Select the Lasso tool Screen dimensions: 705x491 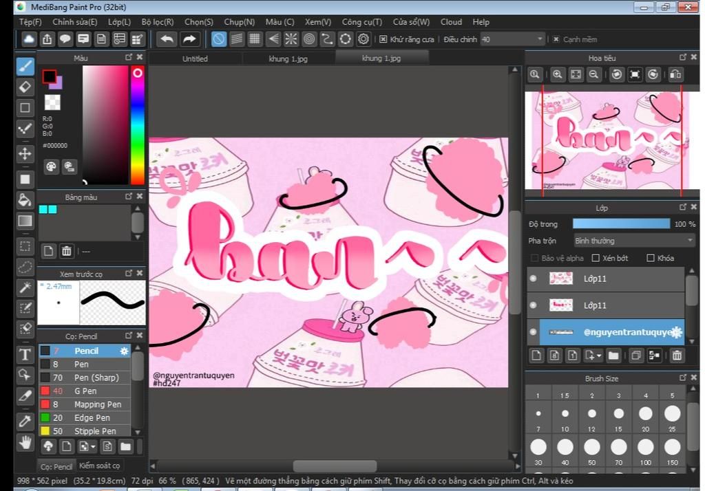point(25,267)
